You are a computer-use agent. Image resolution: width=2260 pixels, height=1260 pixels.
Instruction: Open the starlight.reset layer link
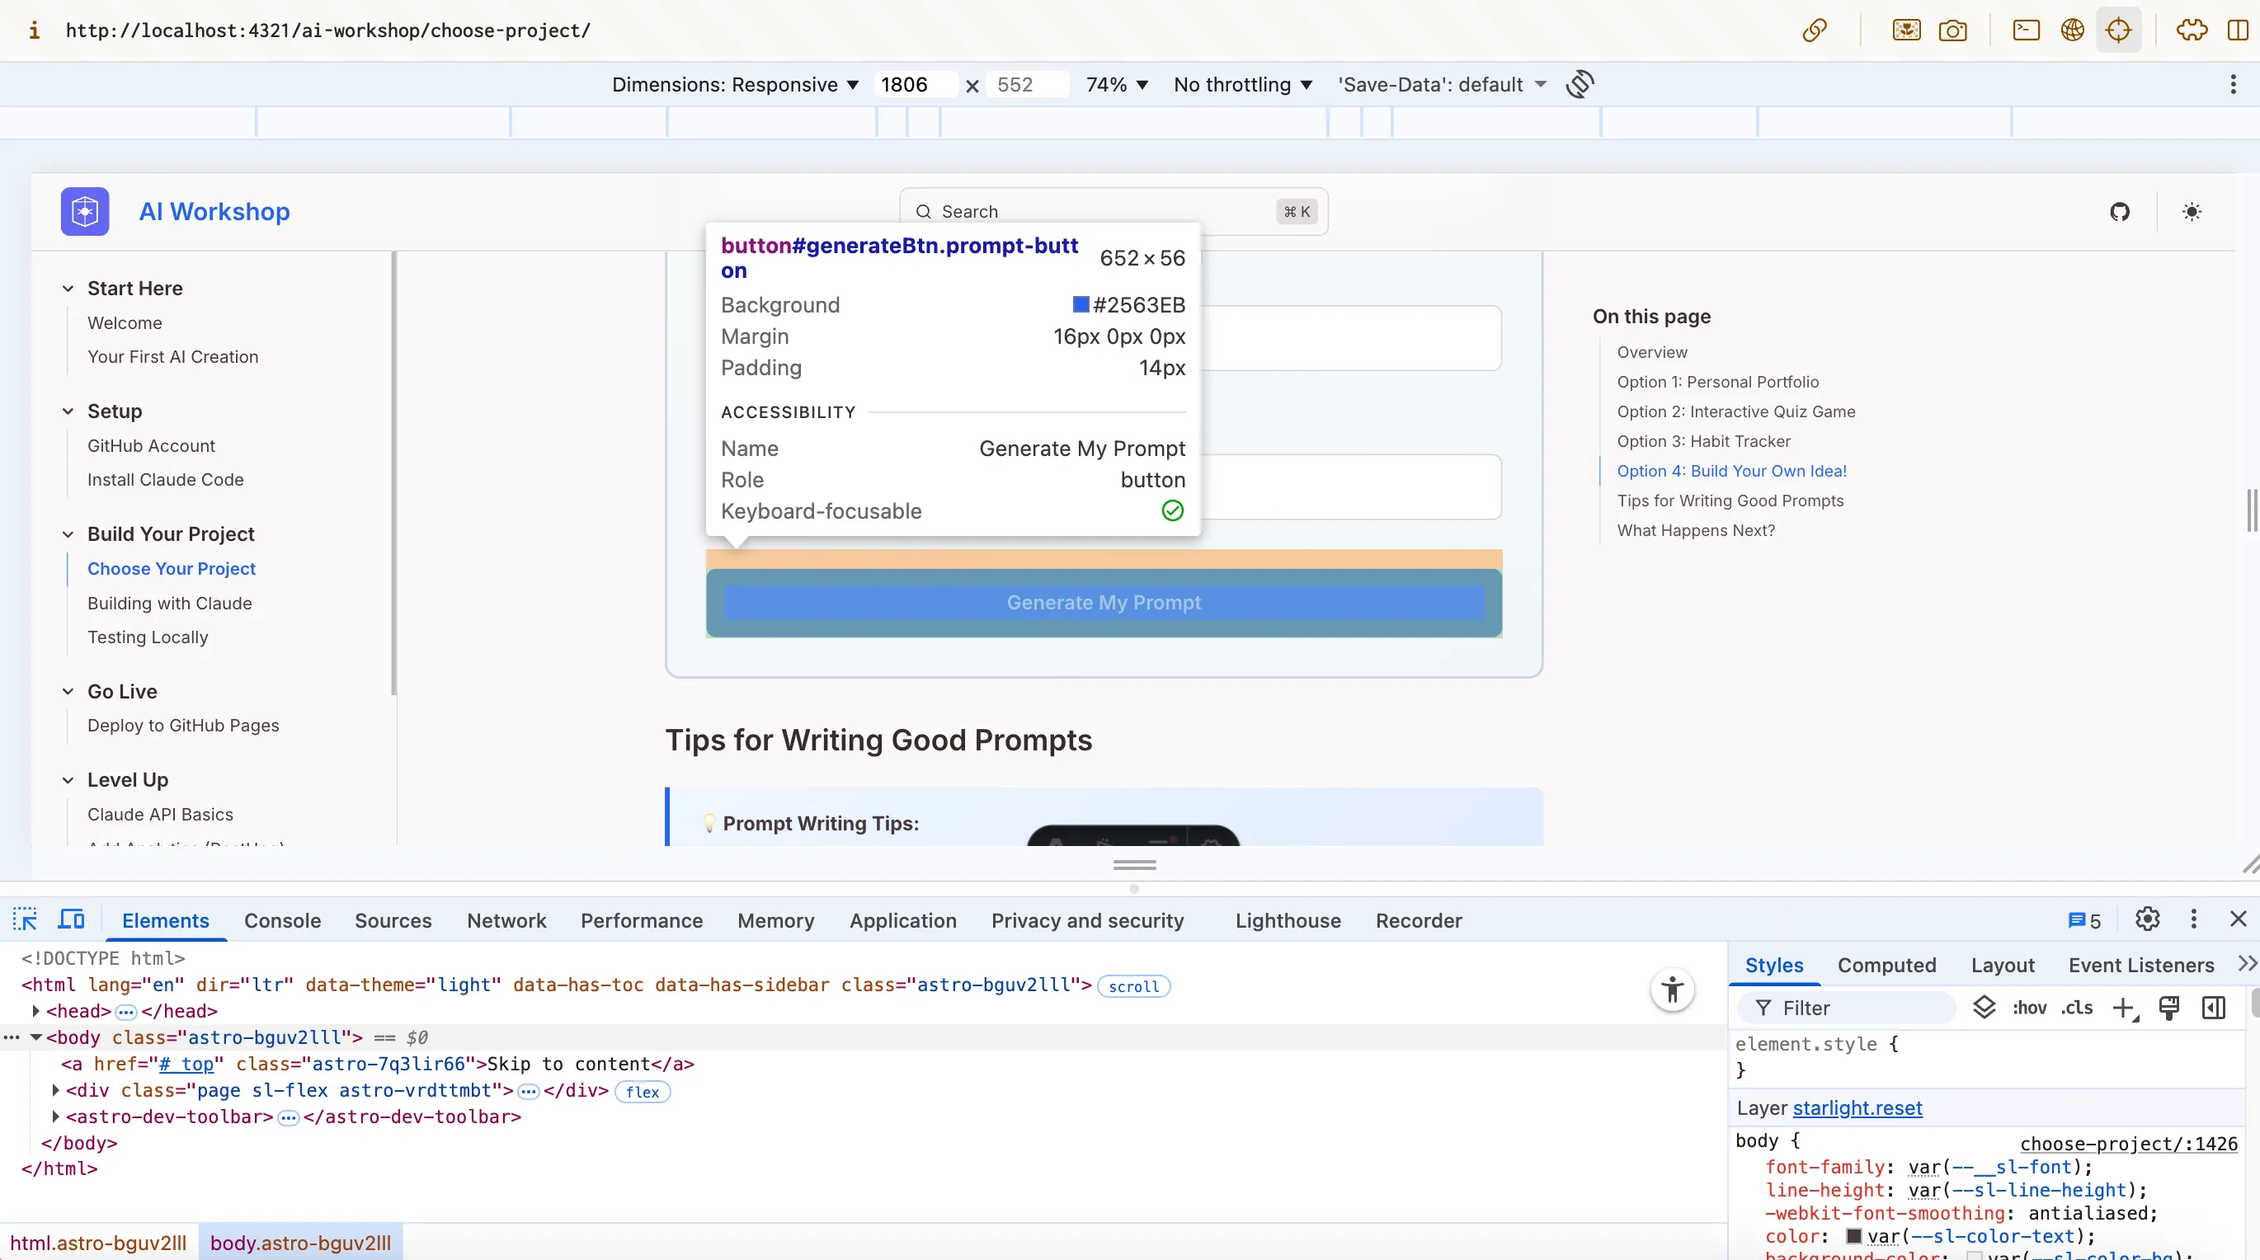point(1857,1107)
